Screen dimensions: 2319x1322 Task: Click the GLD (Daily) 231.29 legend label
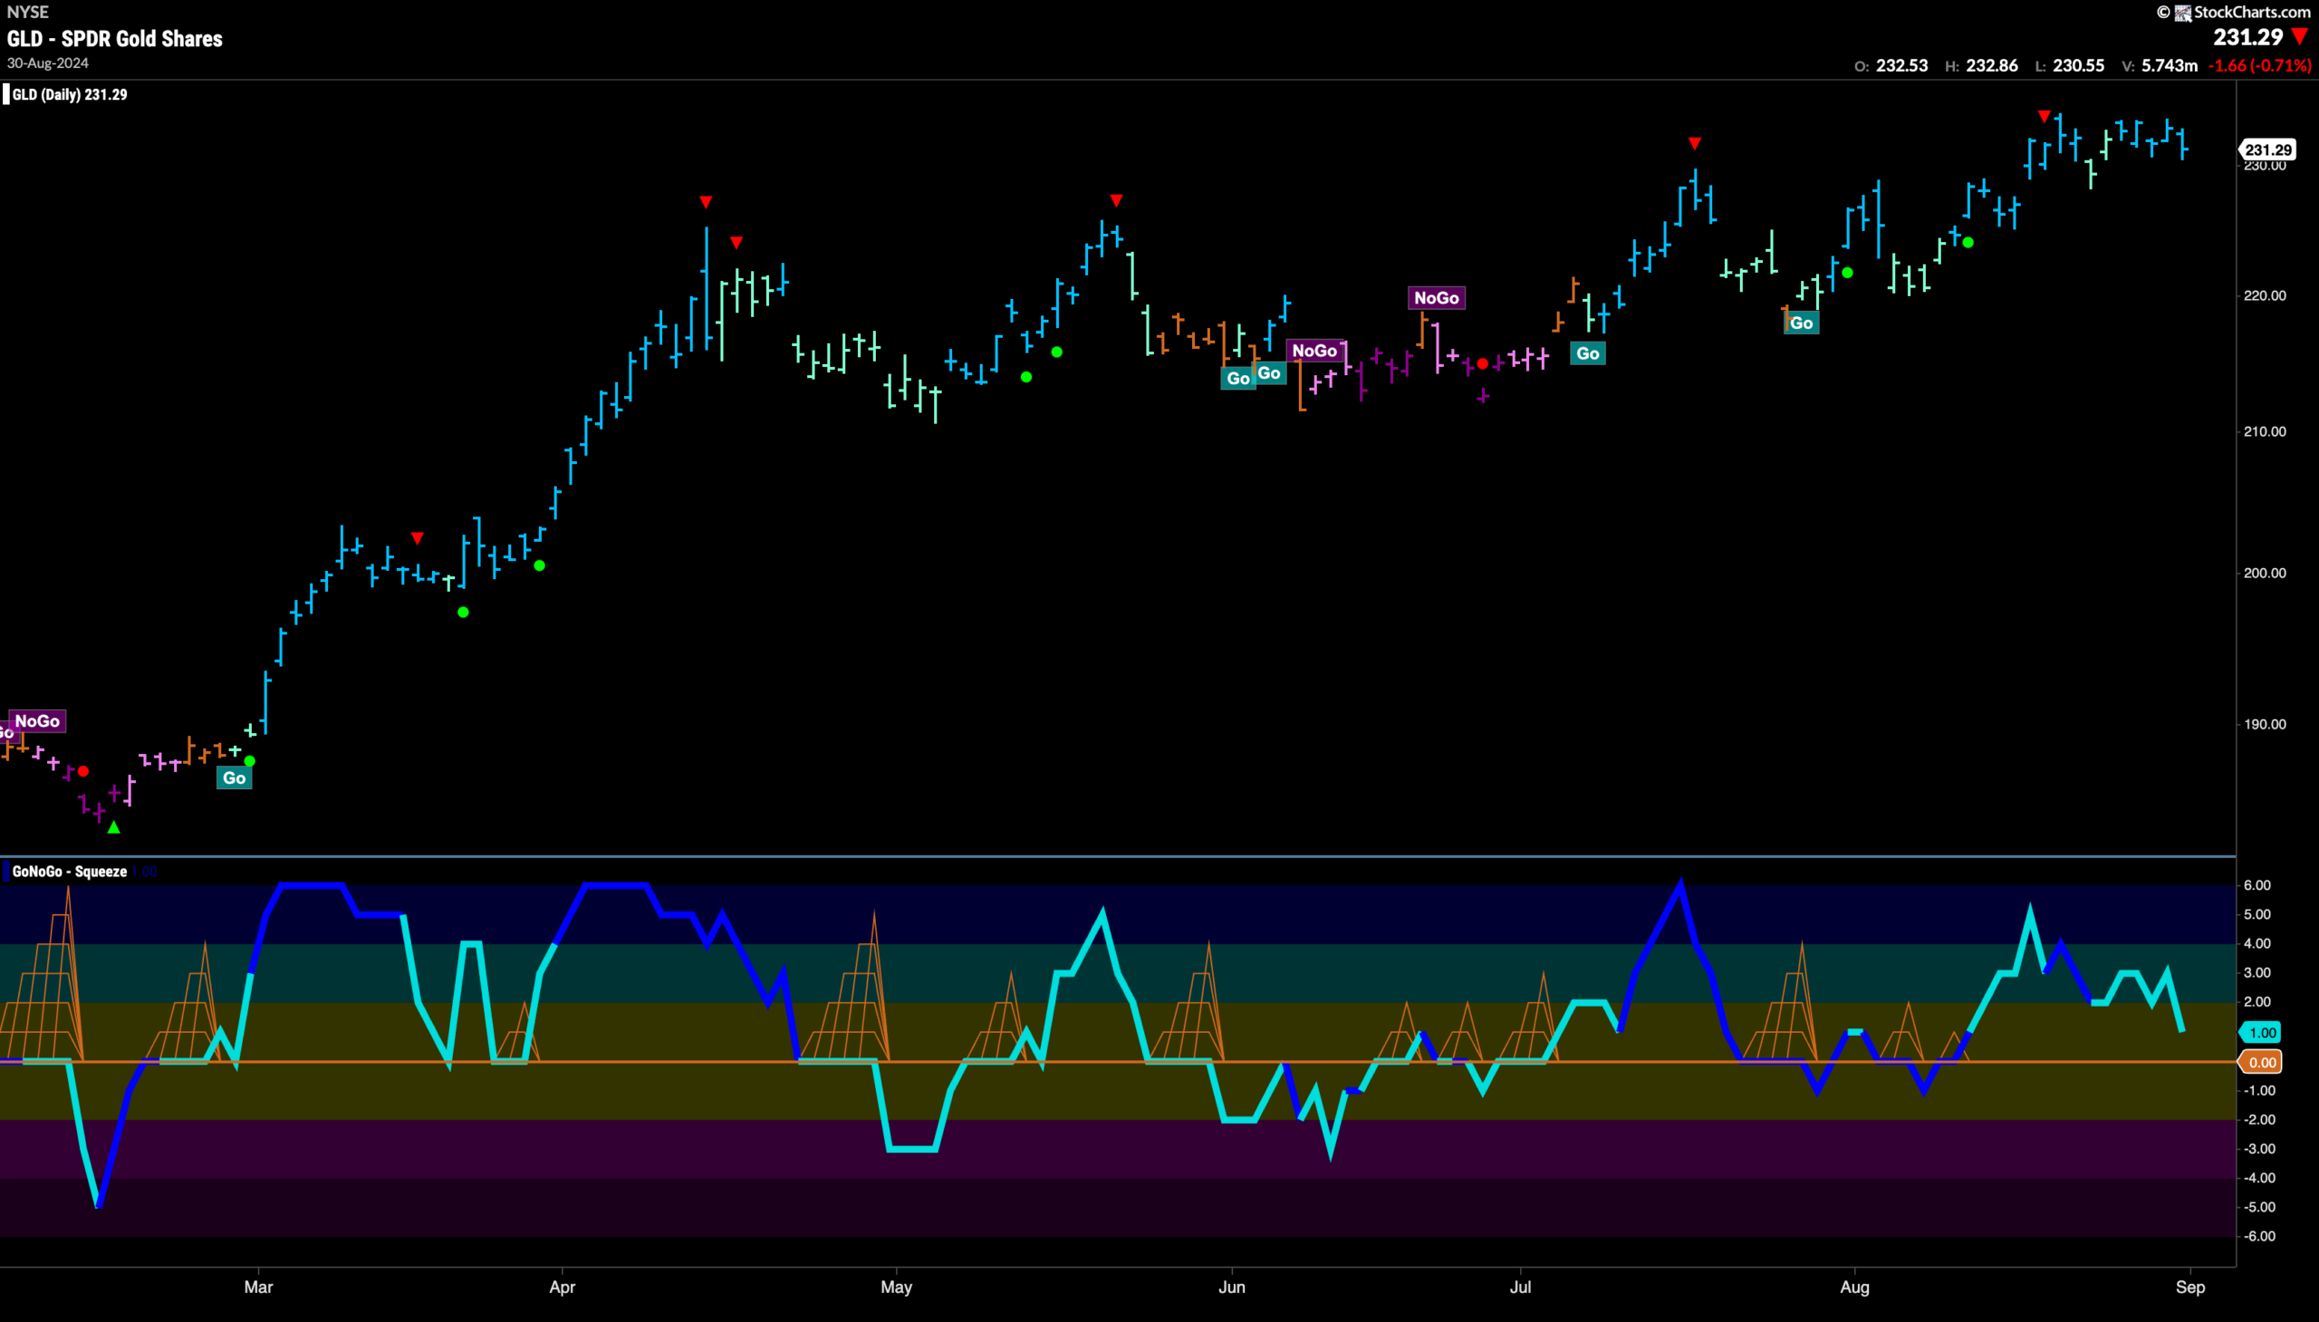(69, 94)
